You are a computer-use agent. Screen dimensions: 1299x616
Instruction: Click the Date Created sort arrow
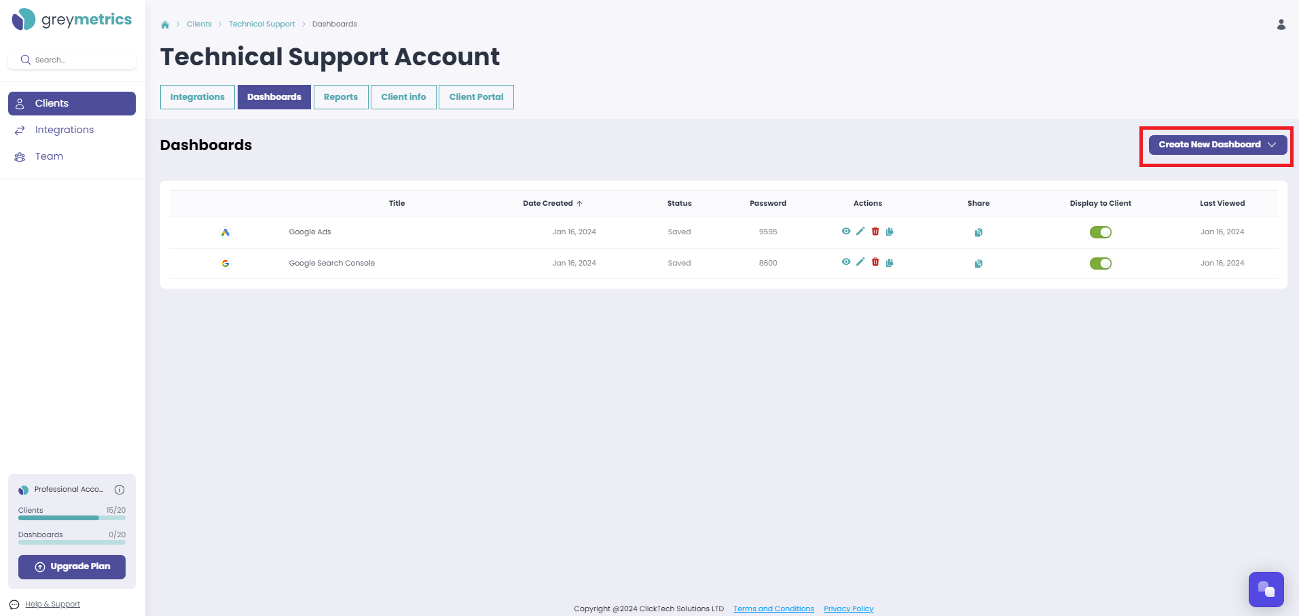coord(579,204)
